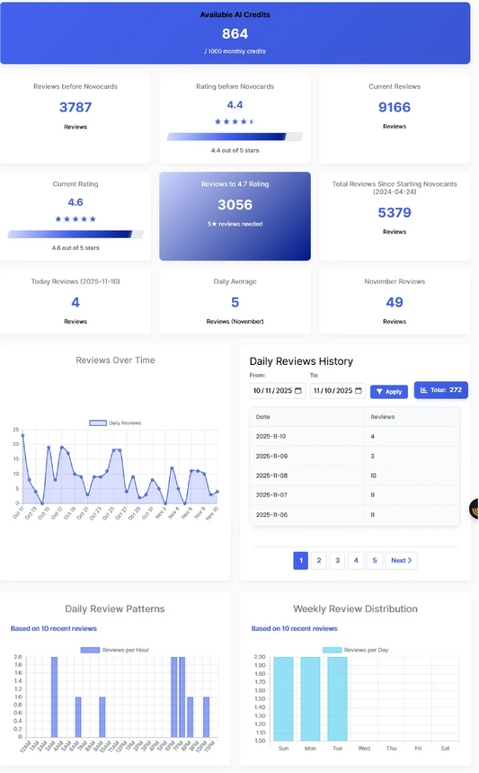This screenshot has width=479, height=773.
Task: Click the dark round widget at right edge
Action: coord(475,509)
